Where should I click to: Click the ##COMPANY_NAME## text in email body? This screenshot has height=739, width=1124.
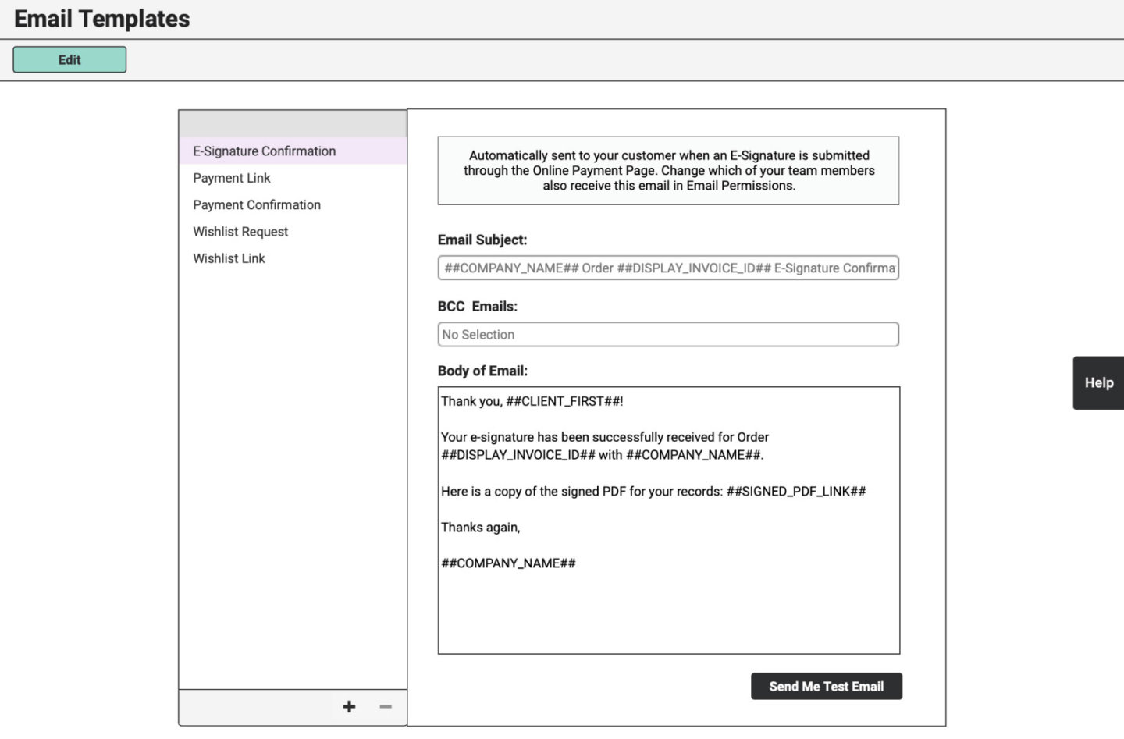(508, 563)
